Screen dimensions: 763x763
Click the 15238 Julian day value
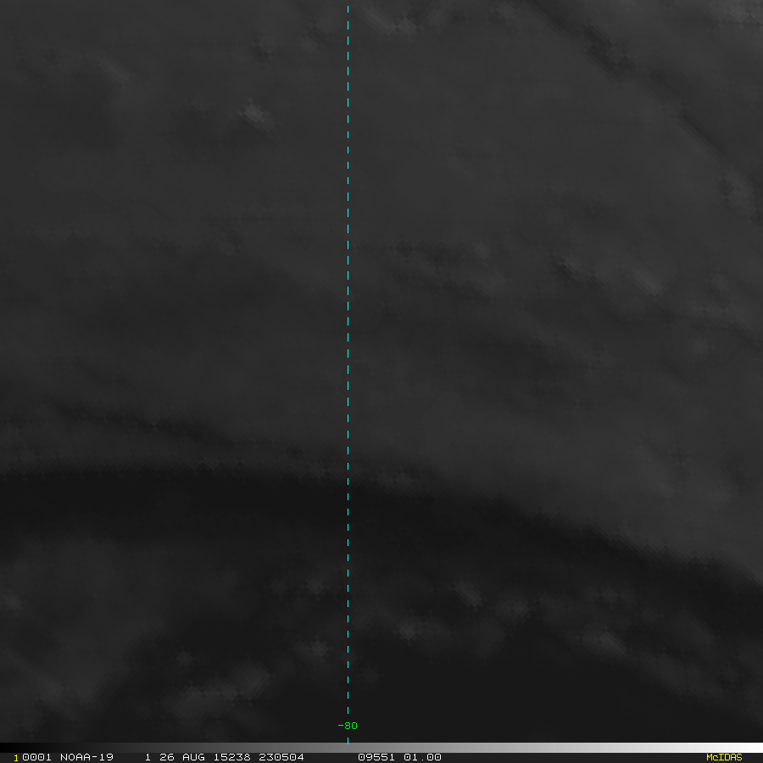click(231, 757)
